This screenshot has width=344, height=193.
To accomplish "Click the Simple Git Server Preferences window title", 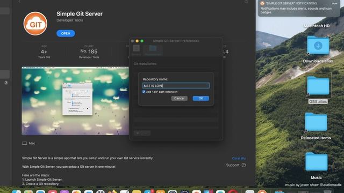I will [x=176, y=41].
